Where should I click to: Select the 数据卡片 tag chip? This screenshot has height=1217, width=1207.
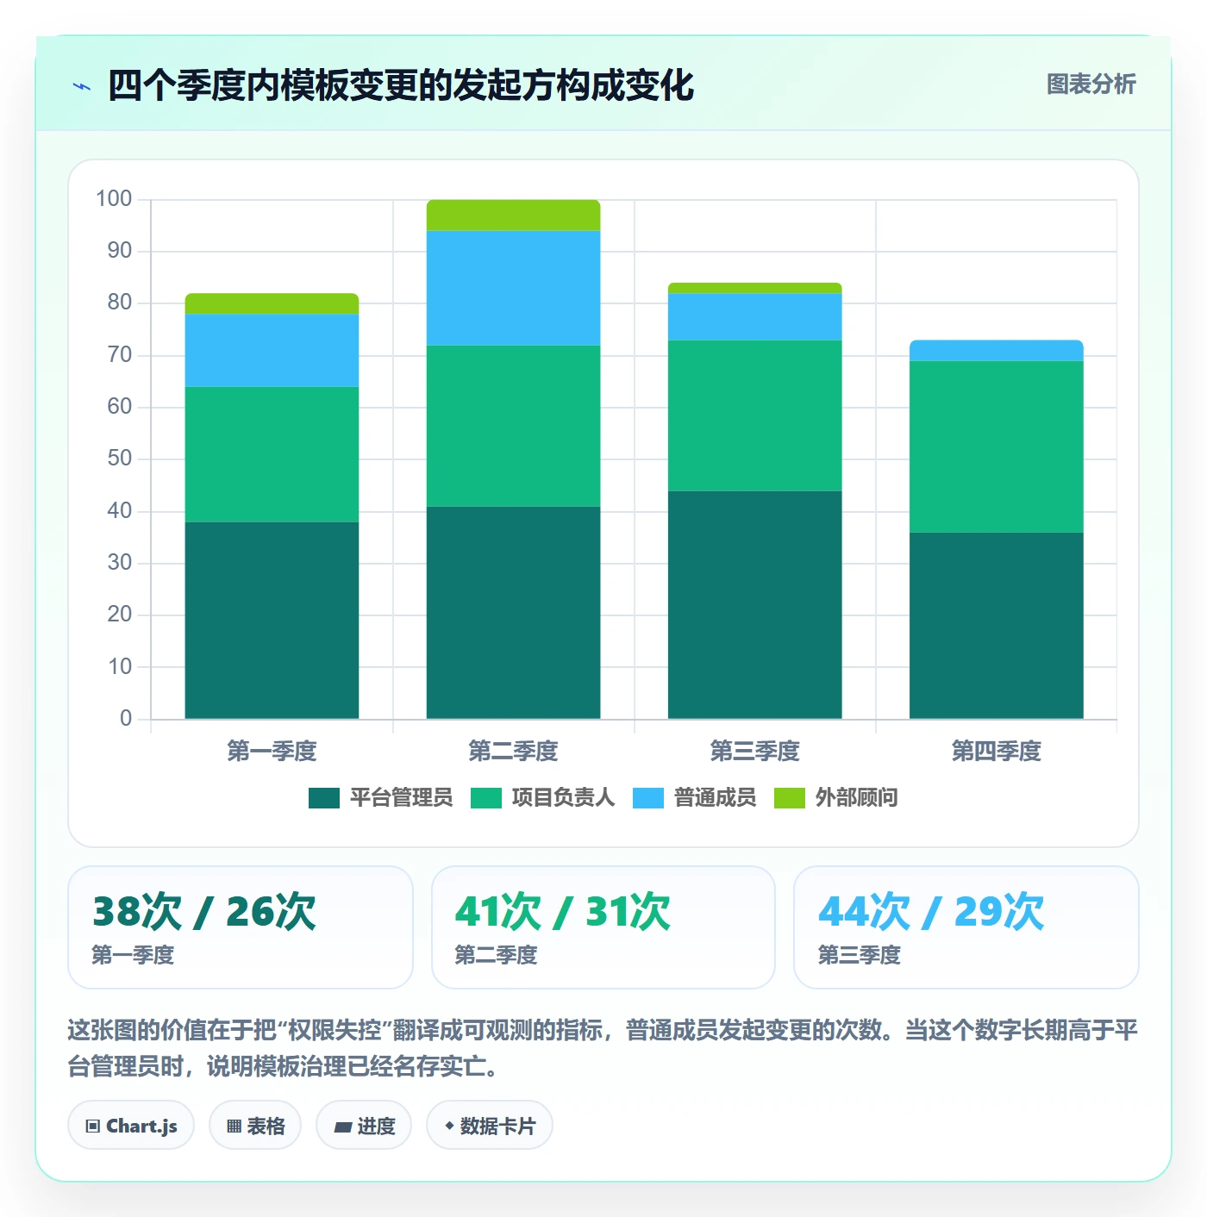pyautogui.click(x=490, y=1126)
